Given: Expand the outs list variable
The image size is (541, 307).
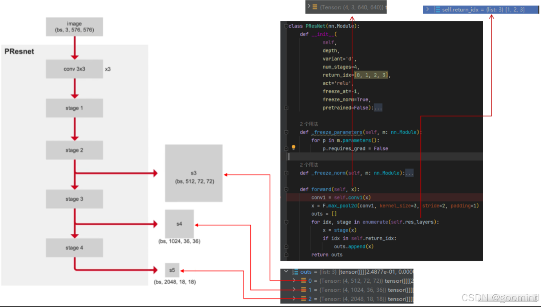Looking at the screenshot, I should 286,271.
